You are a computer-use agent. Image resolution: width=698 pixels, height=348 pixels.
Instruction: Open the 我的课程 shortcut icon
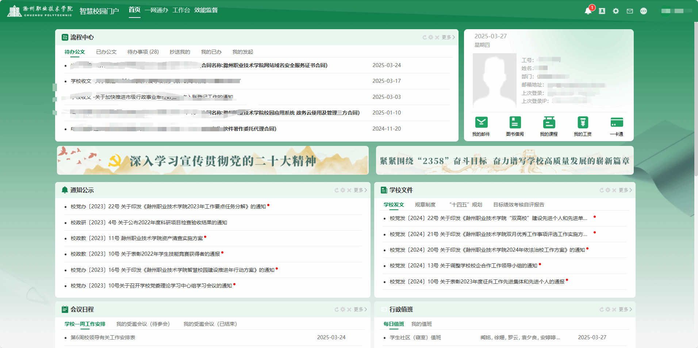pyautogui.click(x=549, y=123)
